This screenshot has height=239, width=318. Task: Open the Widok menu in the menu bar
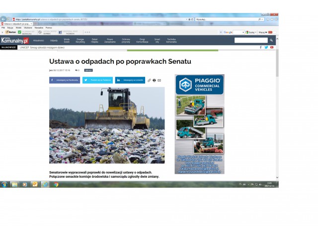[18, 27]
